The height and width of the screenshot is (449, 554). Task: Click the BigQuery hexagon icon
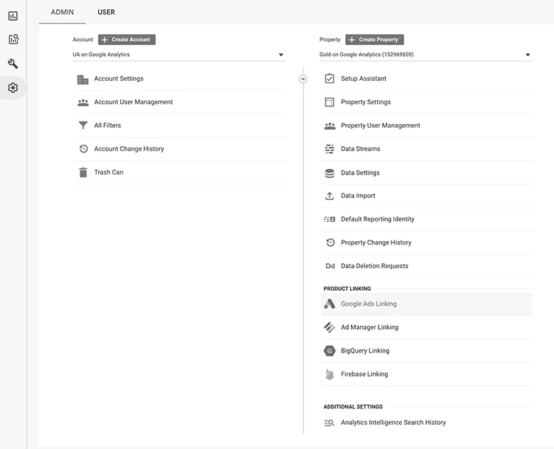tap(330, 351)
